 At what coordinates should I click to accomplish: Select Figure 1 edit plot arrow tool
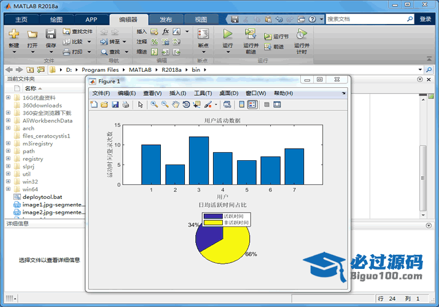coord(141,104)
